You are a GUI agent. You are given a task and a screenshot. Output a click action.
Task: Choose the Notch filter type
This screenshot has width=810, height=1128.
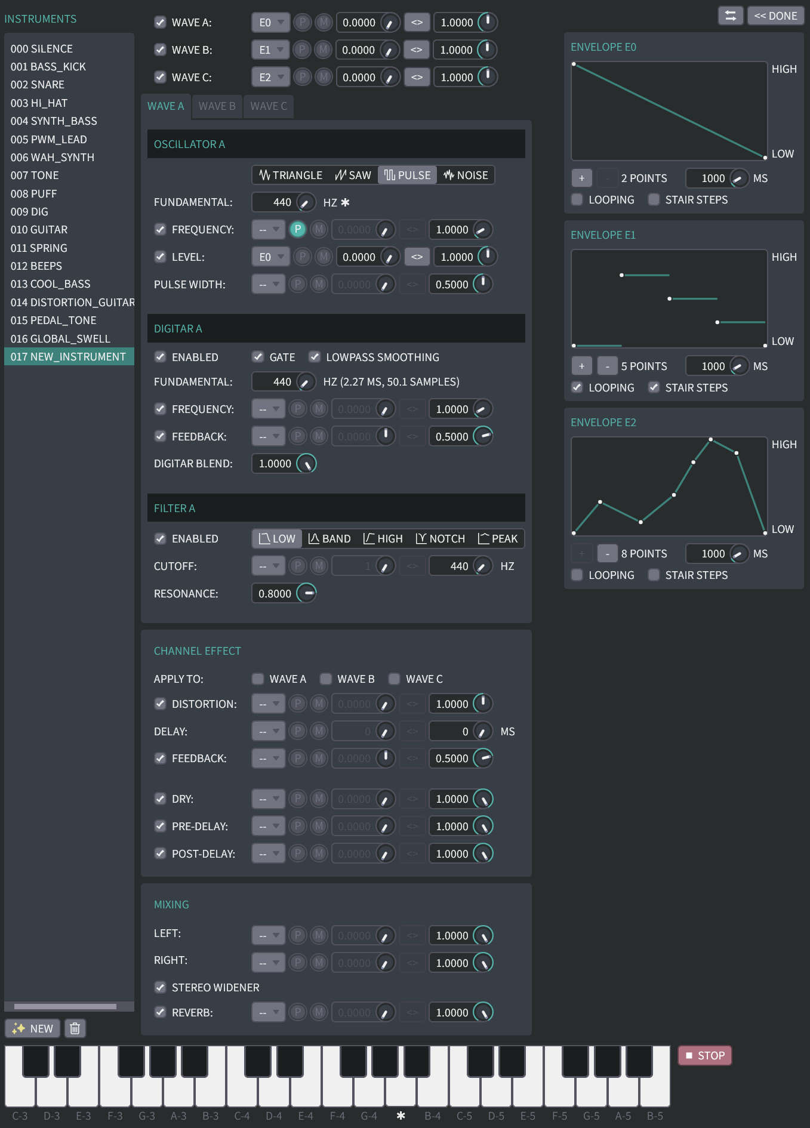[x=440, y=538]
